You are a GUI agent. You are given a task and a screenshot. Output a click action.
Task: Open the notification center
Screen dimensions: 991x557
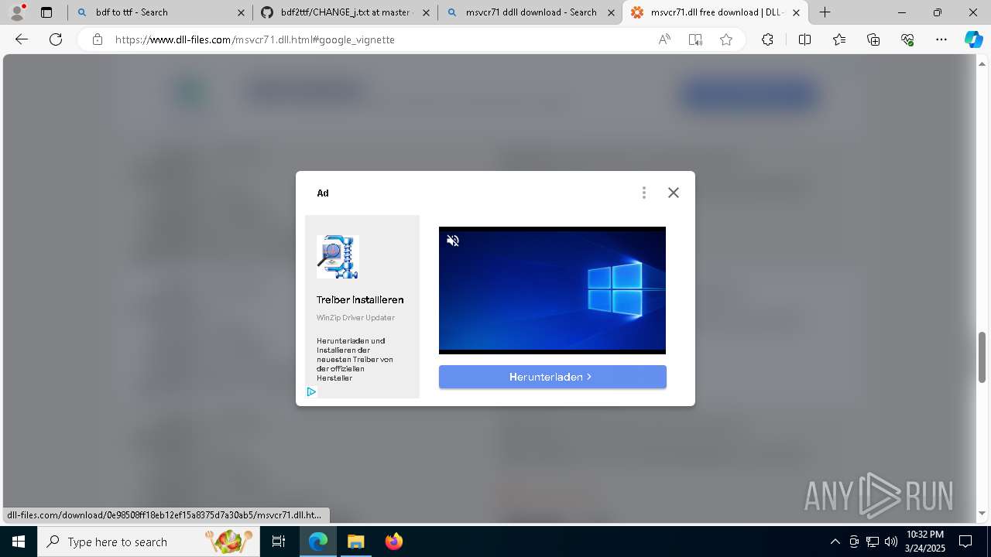coord(965,542)
